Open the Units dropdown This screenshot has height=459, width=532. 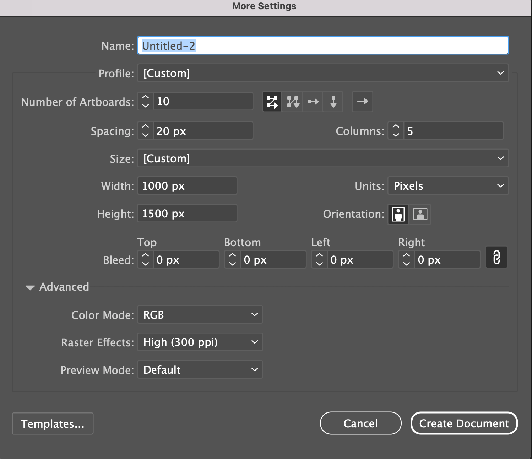coord(447,185)
